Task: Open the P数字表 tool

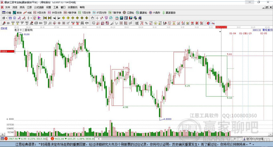Action: coord(70,13)
